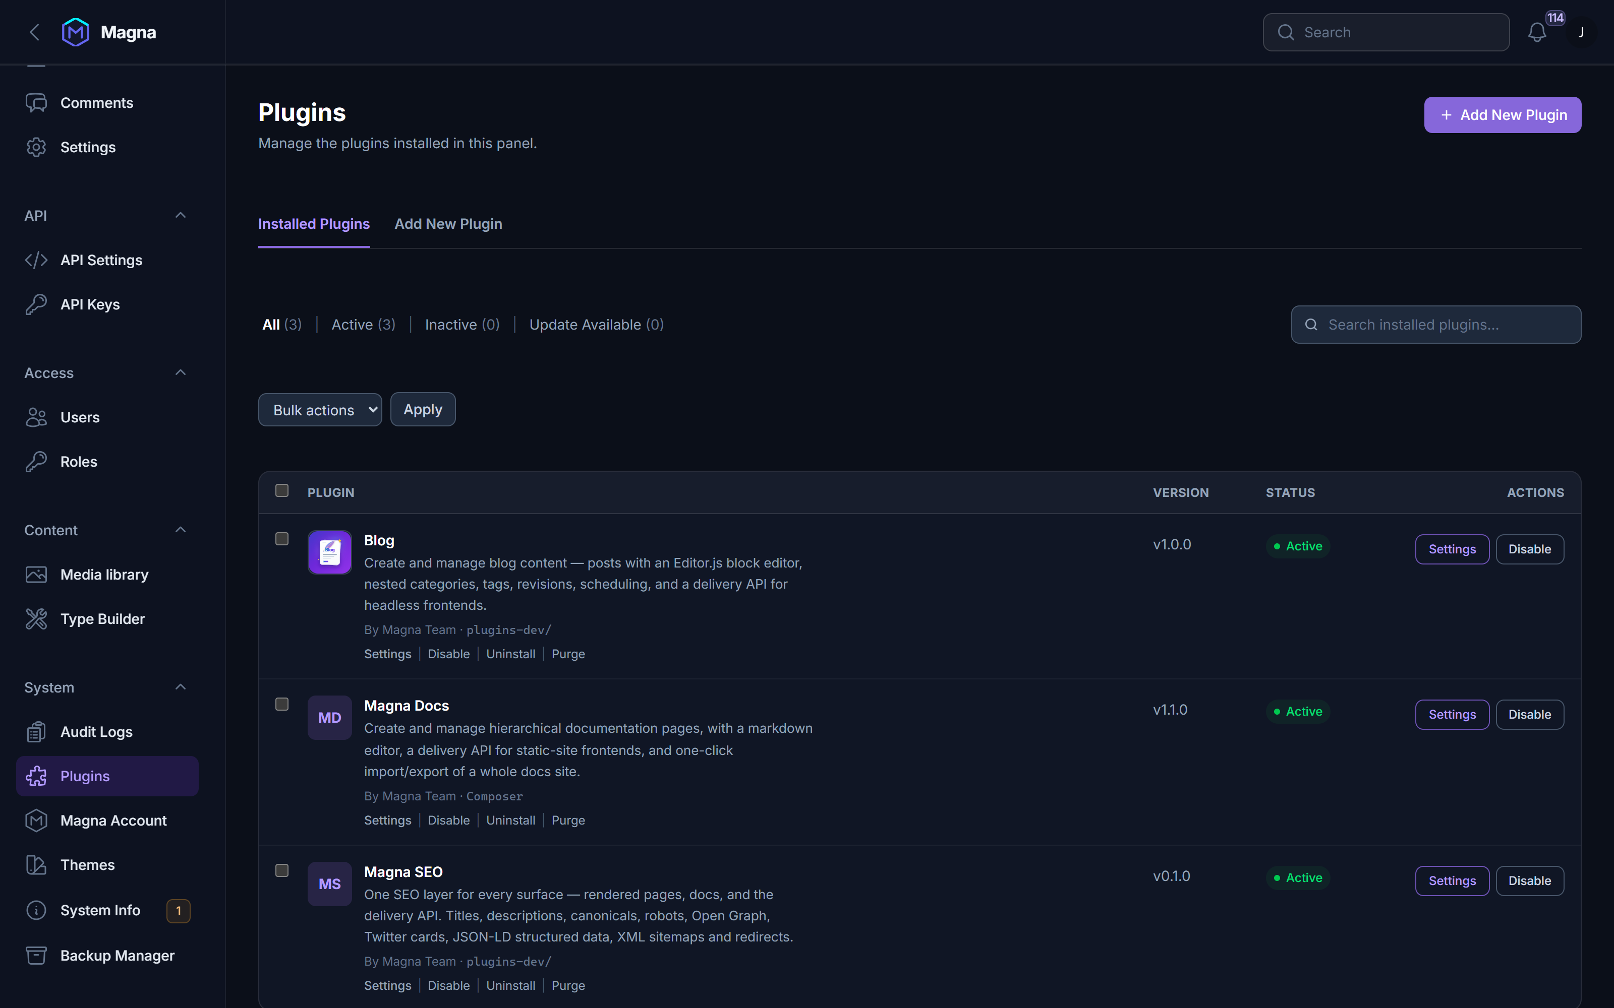
Task: Open Backup Manager
Action: [x=107, y=956]
